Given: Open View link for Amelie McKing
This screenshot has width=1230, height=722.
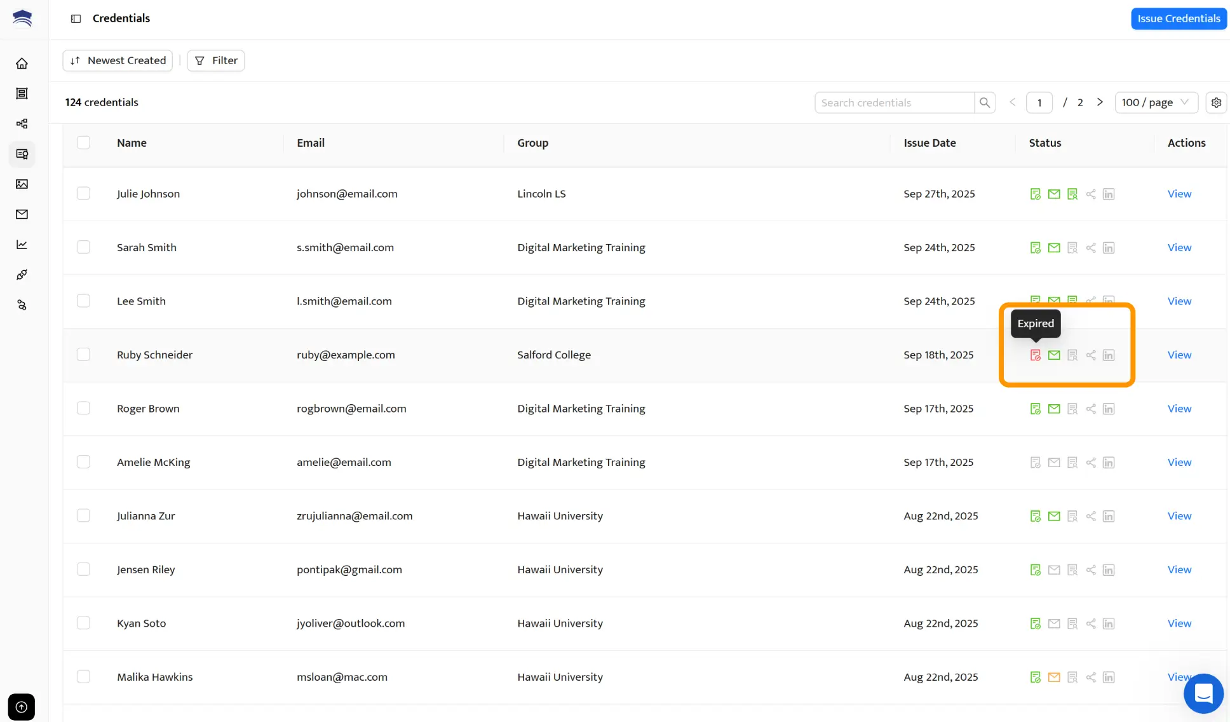Looking at the screenshot, I should tap(1179, 462).
